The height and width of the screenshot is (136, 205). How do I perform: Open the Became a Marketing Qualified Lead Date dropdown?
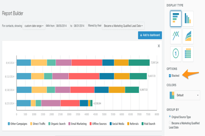pos(123,26)
